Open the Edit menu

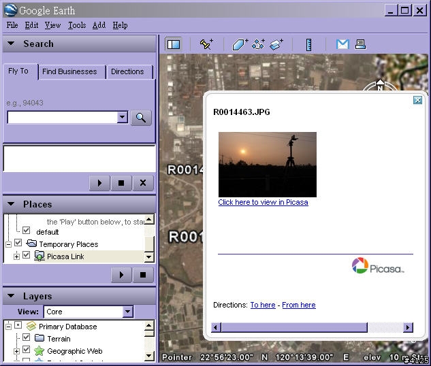(31, 25)
